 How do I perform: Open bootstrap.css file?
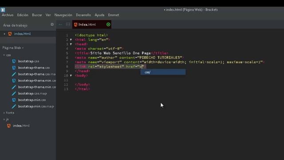[28, 61]
